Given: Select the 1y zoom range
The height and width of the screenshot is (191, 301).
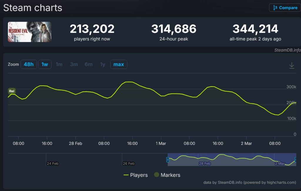Looking at the screenshot, I should [x=103, y=64].
